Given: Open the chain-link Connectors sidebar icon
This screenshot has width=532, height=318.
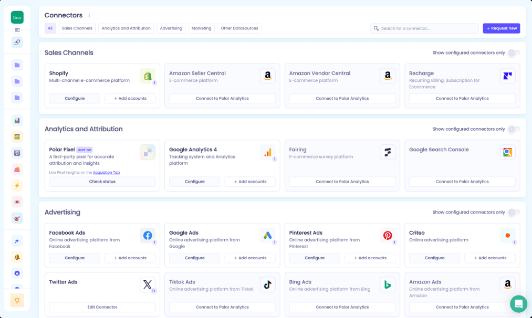Looking at the screenshot, I should (x=17, y=43).
